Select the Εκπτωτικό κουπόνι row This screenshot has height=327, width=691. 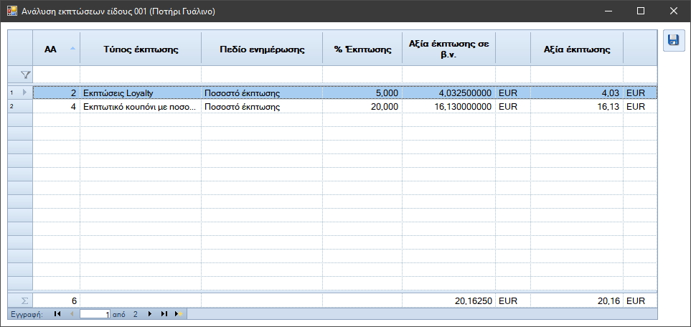344,107
